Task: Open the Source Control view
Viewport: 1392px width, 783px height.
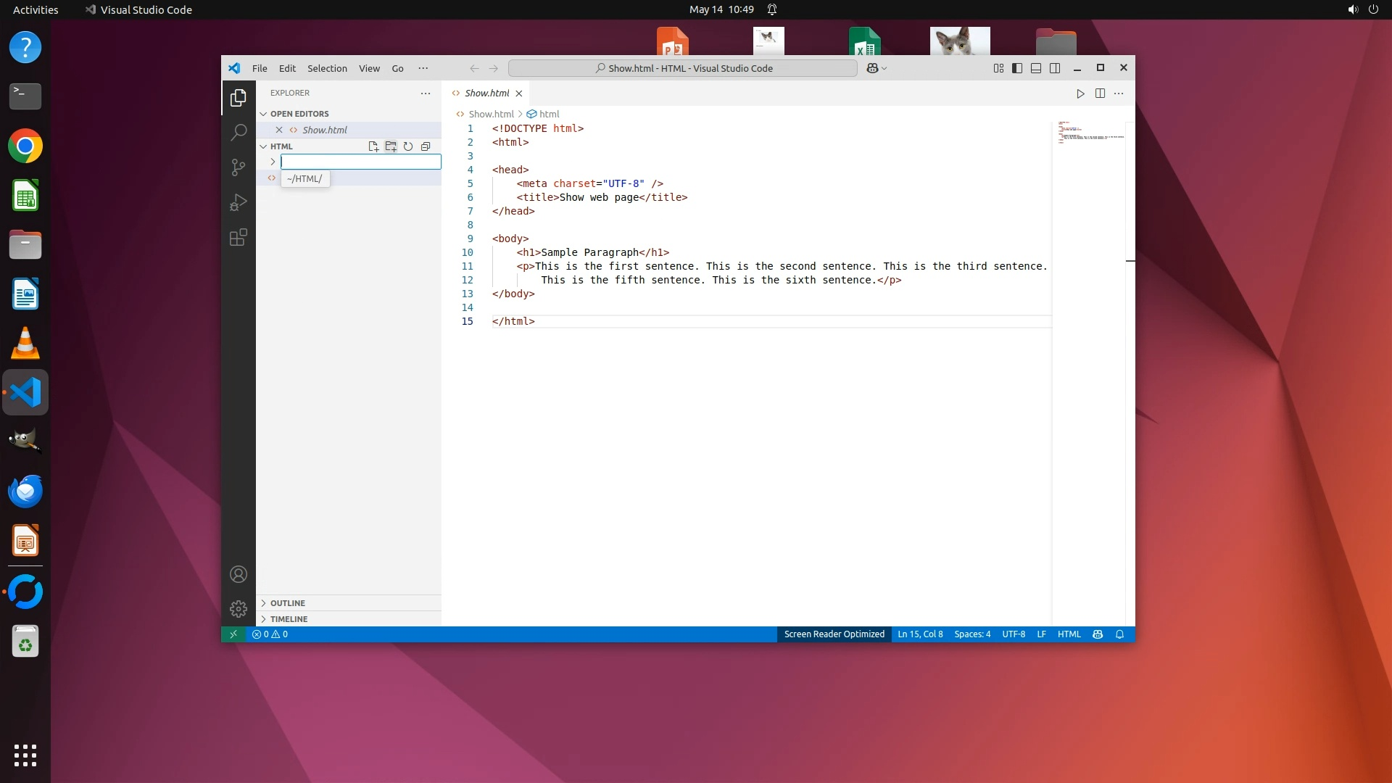Action: click(x=239, y=167)
